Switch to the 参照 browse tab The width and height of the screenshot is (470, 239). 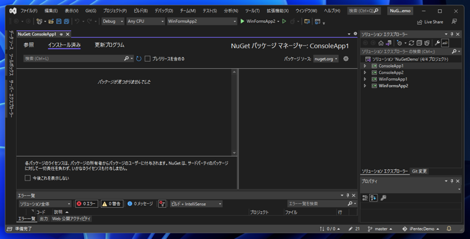pos(29,46)
